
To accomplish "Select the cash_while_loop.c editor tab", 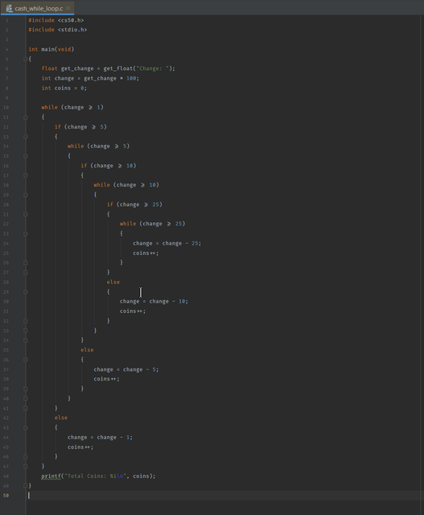I will pyautogui.click(x=37, y=8).
